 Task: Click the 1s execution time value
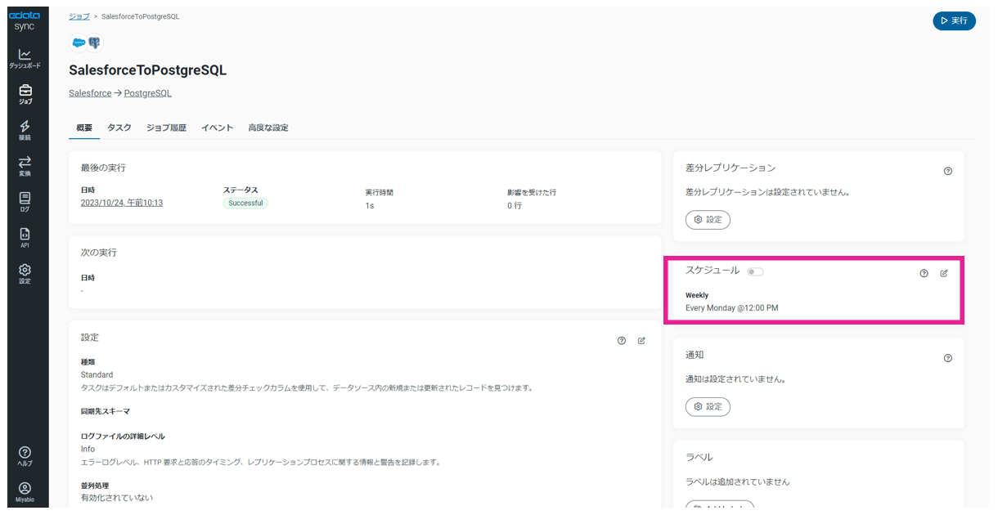pos(370,205)
